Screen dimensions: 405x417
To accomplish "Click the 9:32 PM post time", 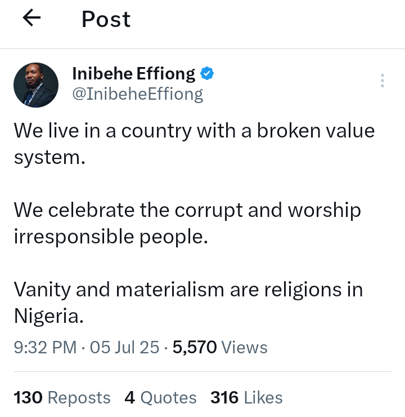I will 45,347.
